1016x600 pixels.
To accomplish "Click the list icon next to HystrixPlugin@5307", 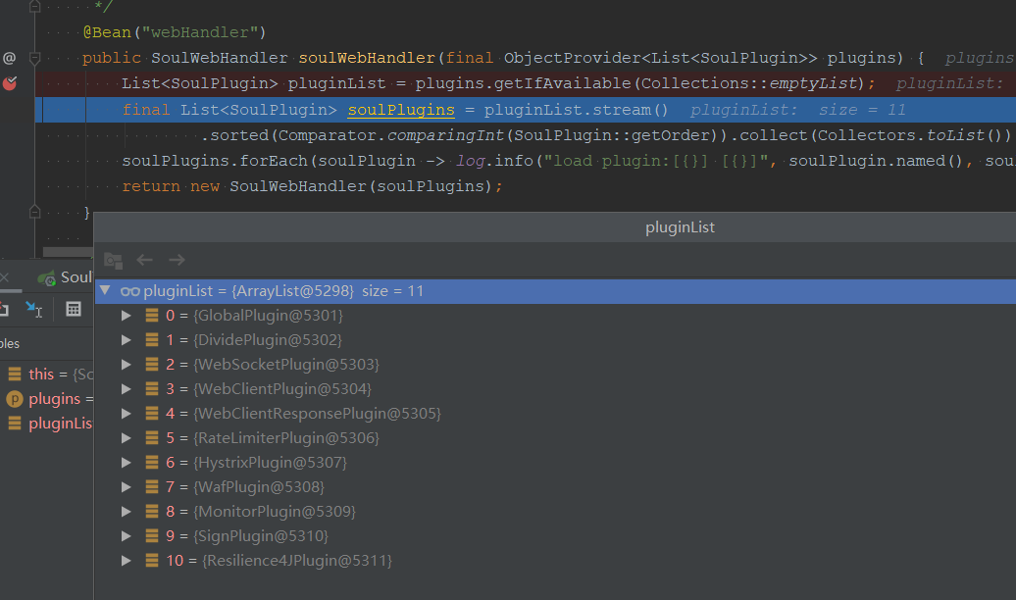I will [x=152, y=463].
